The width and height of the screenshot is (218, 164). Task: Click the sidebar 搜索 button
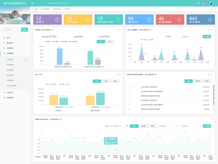coord(25,30)
